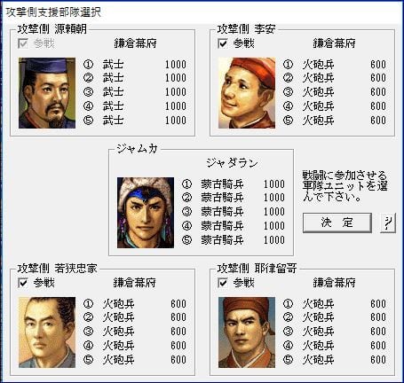Click the 決定 confirm button
404x383 pixels.
pyautogui.click(x=337, y=223)
